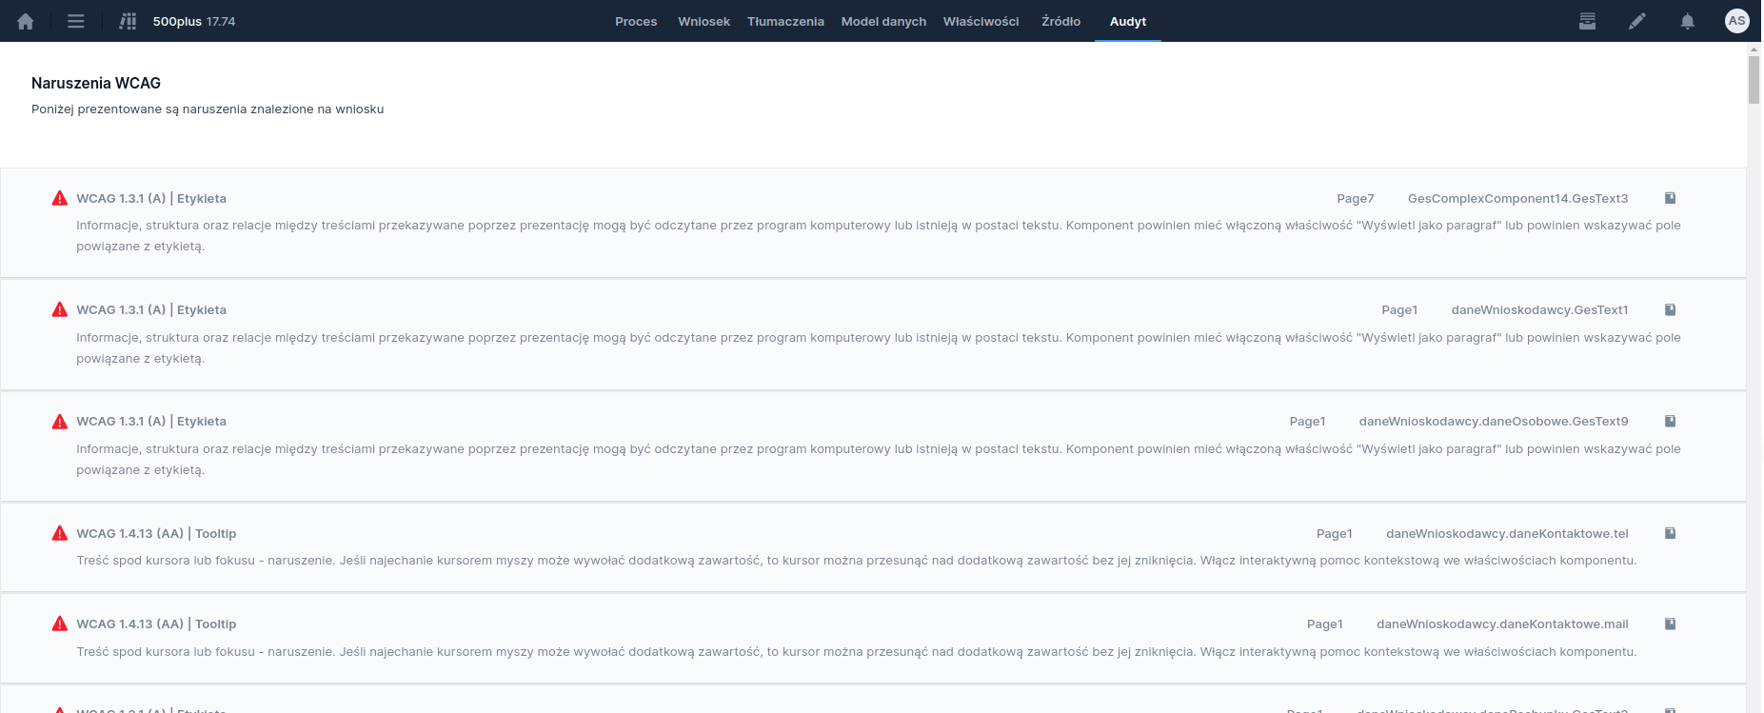
Task: Switch to the Proces tab
Action: (636, 21)
